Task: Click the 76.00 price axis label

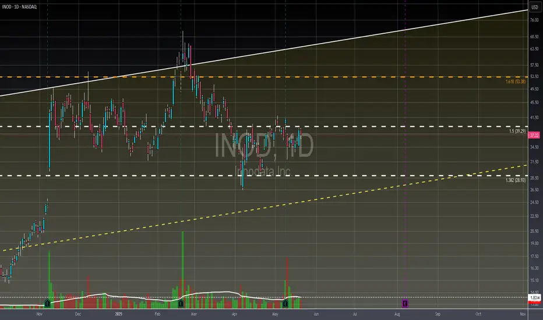Action: [x=534, y=20]
